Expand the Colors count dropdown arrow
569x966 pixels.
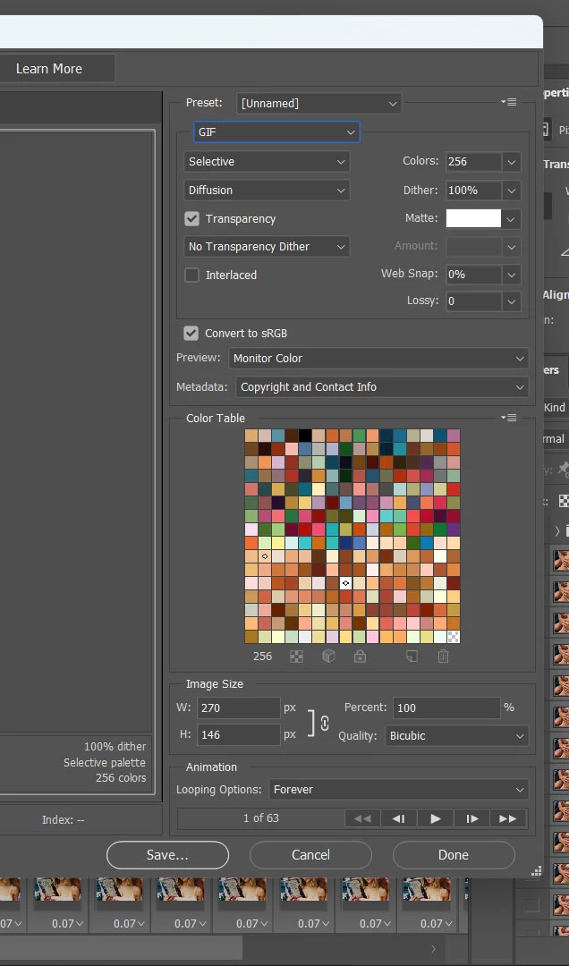coord(511,162)
